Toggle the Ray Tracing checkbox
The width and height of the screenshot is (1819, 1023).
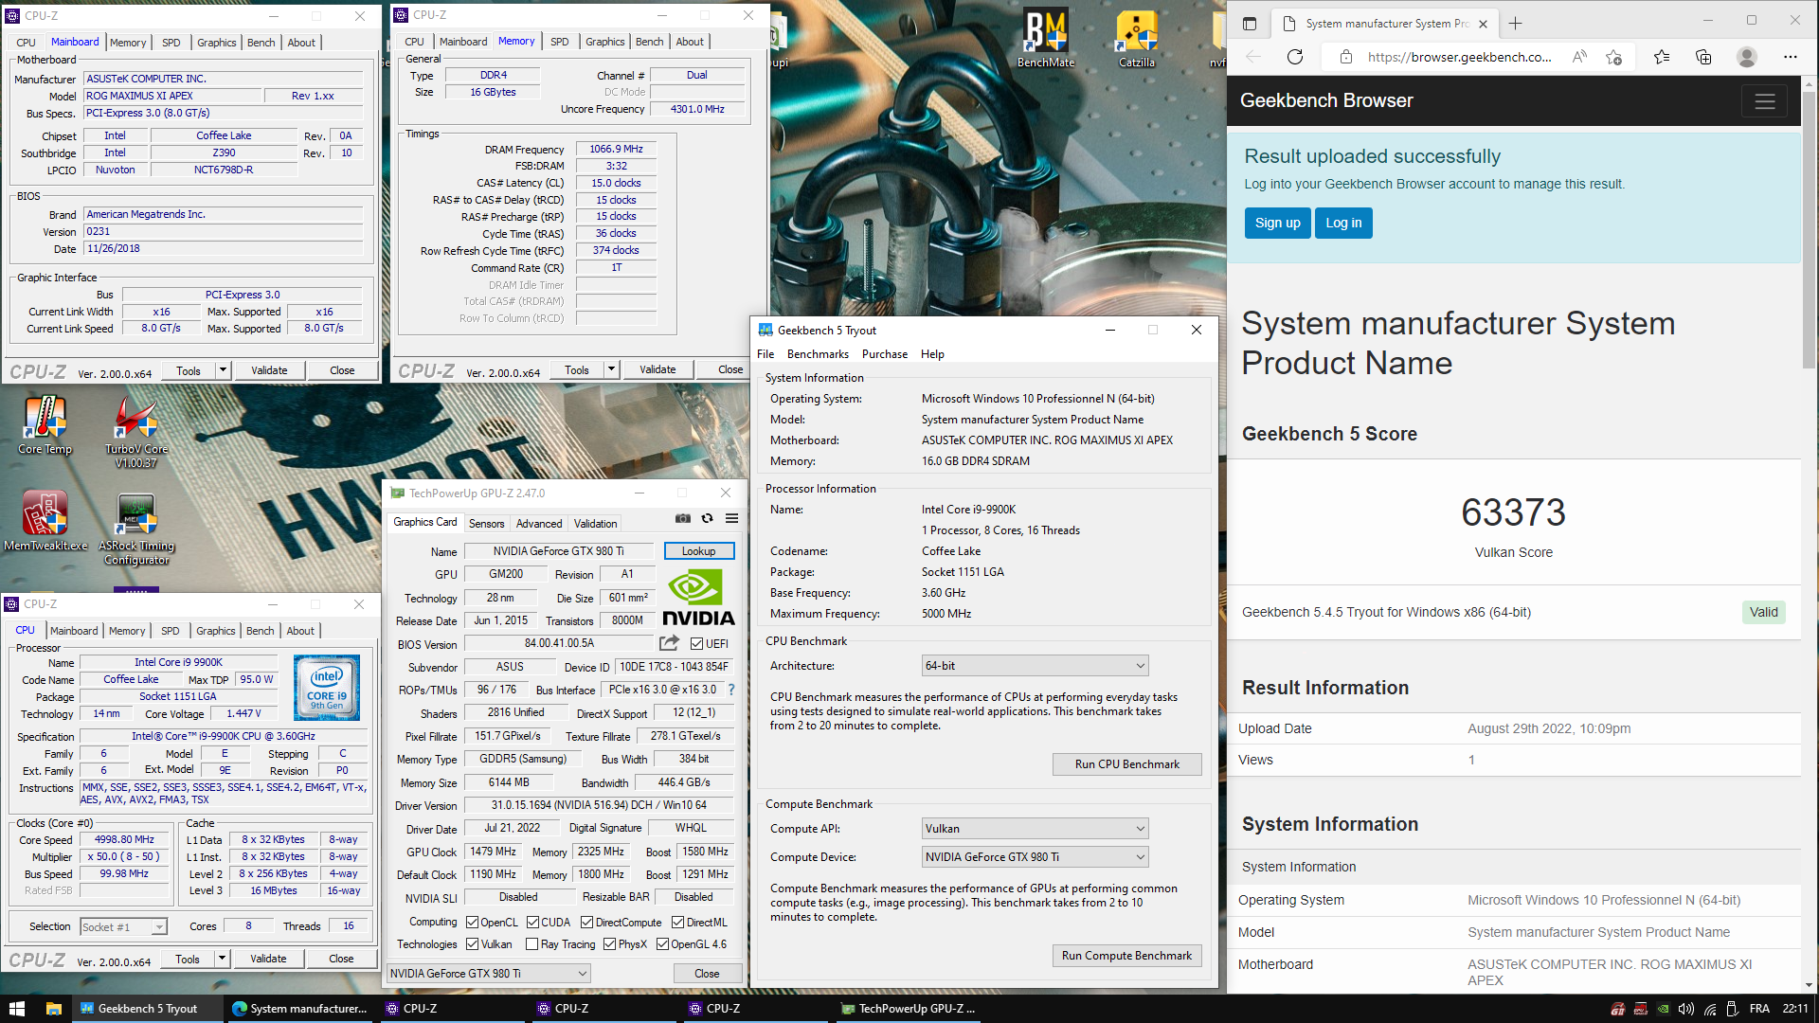tap(532, 944)
